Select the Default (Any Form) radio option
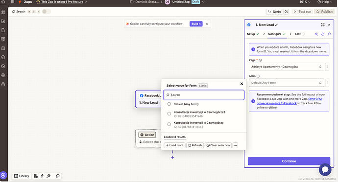Screen dimensions: 338x182 coord(169,104)
